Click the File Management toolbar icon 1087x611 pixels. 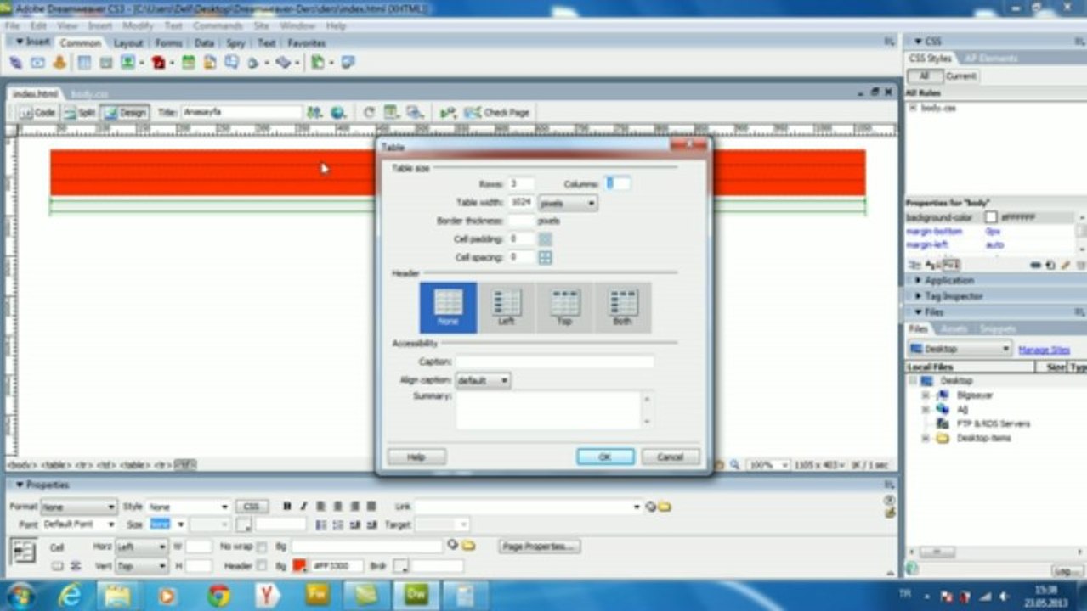314,112
